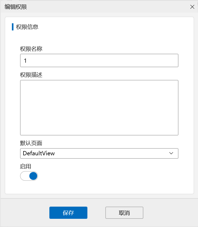Toggle the 启用 switch off
This screenshot has height=227, width=198.
[29, 176]
